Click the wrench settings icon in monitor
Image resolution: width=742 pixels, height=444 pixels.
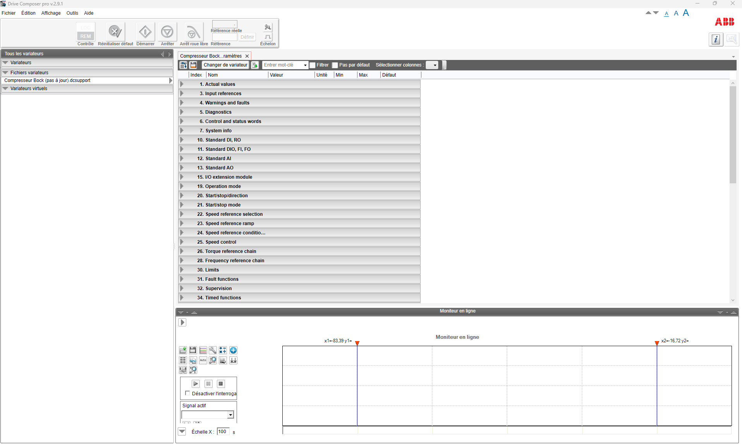click(x=213, y=350)
